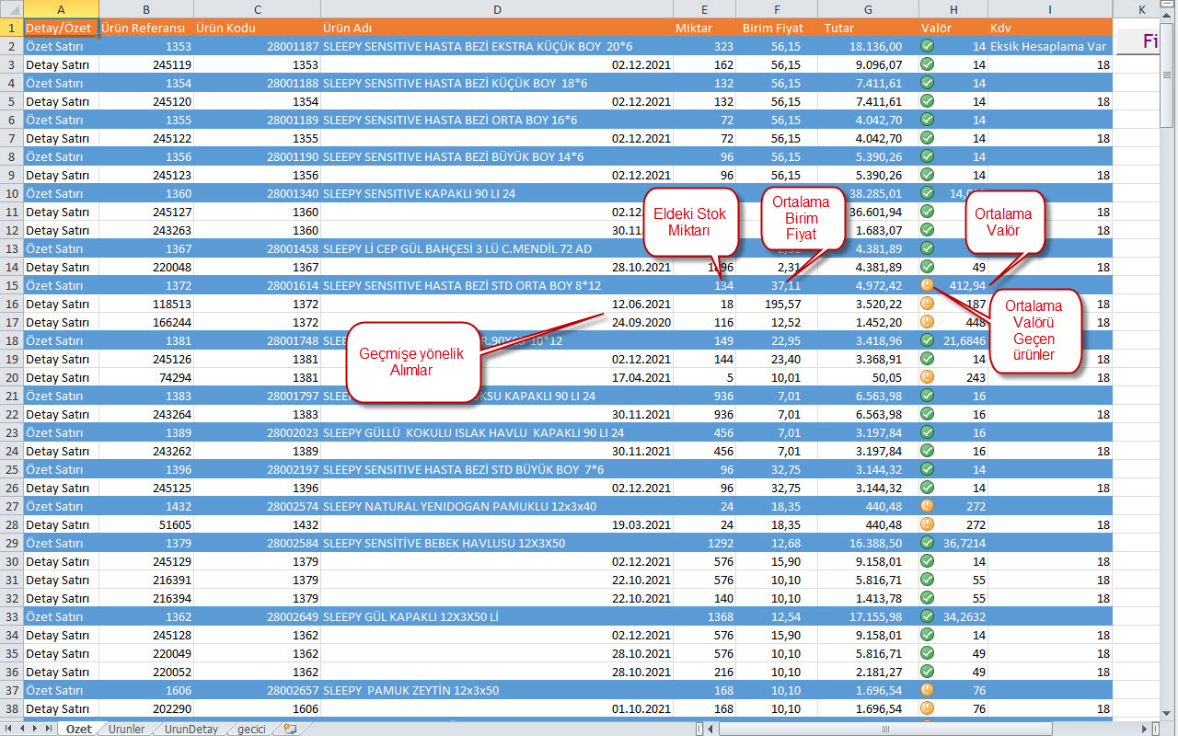
Task: Click the Insert Worksheet icon after gecici tab
Action: [x=291, y=729]
